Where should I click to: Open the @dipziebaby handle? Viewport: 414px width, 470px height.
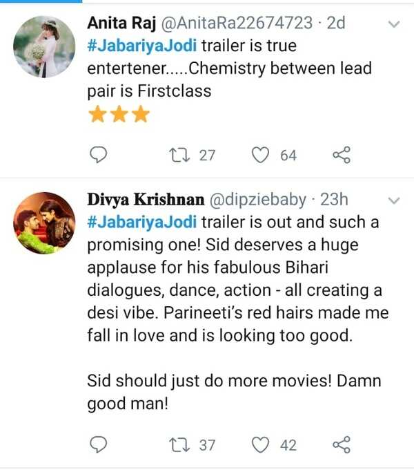tap(257, 200)
